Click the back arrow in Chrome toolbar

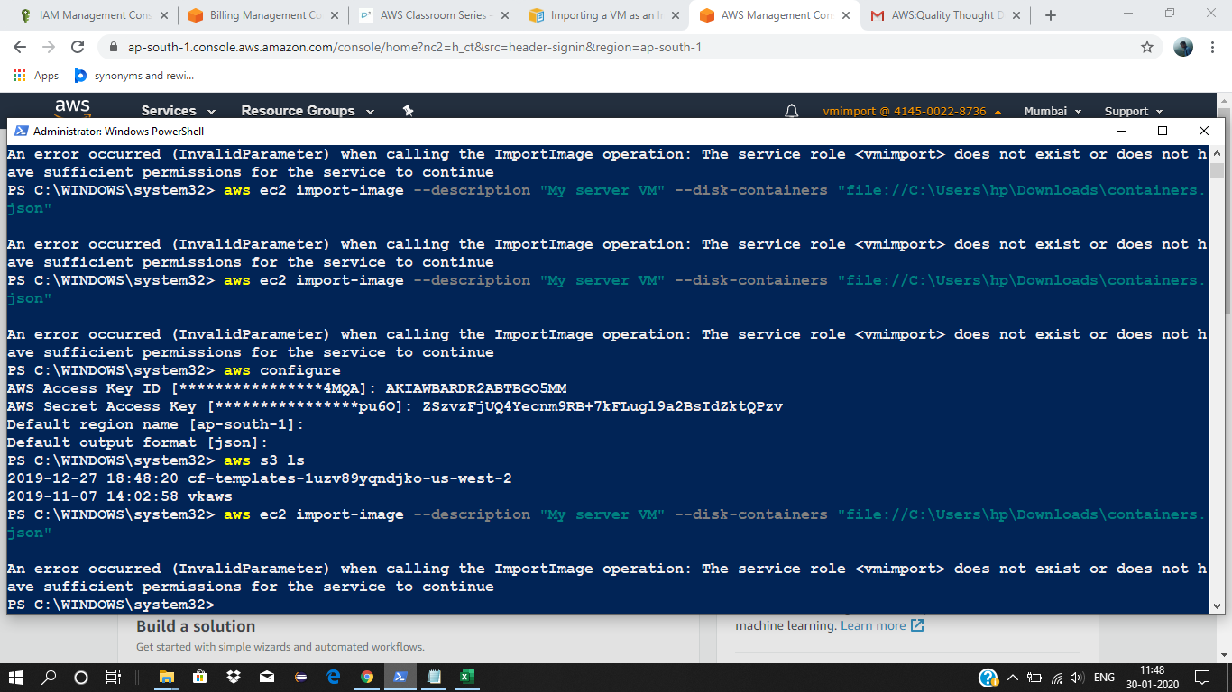pyautogui.click(x=19, y=47)
